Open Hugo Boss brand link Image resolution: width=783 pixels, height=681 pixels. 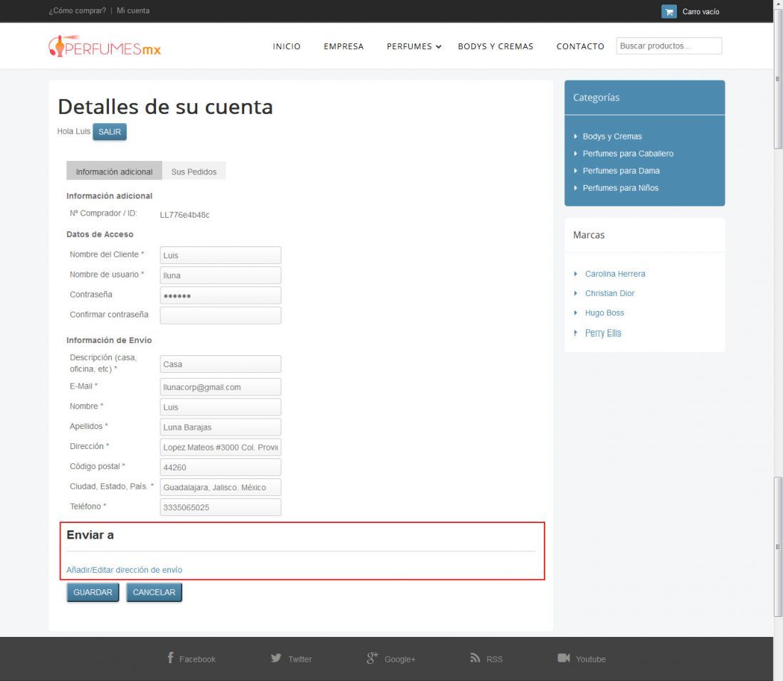[x=604, y=312]
